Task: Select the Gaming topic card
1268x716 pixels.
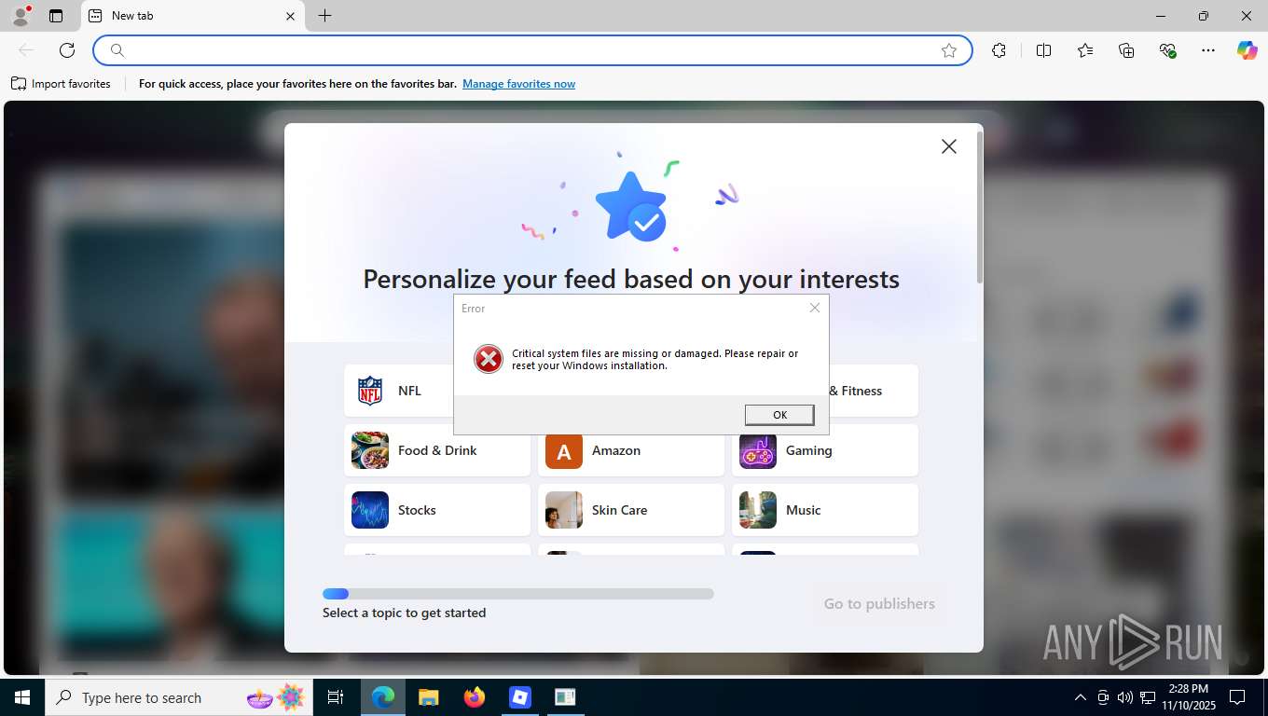Action: (825, 450)
